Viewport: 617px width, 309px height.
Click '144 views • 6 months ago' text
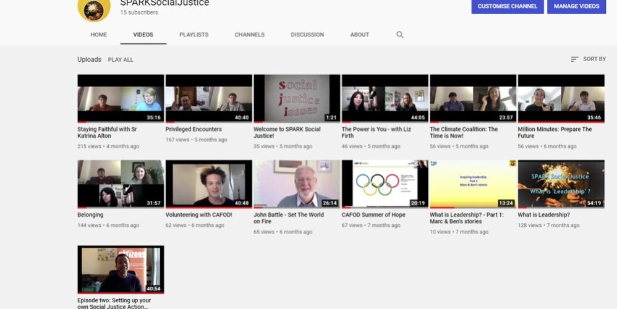108,226
